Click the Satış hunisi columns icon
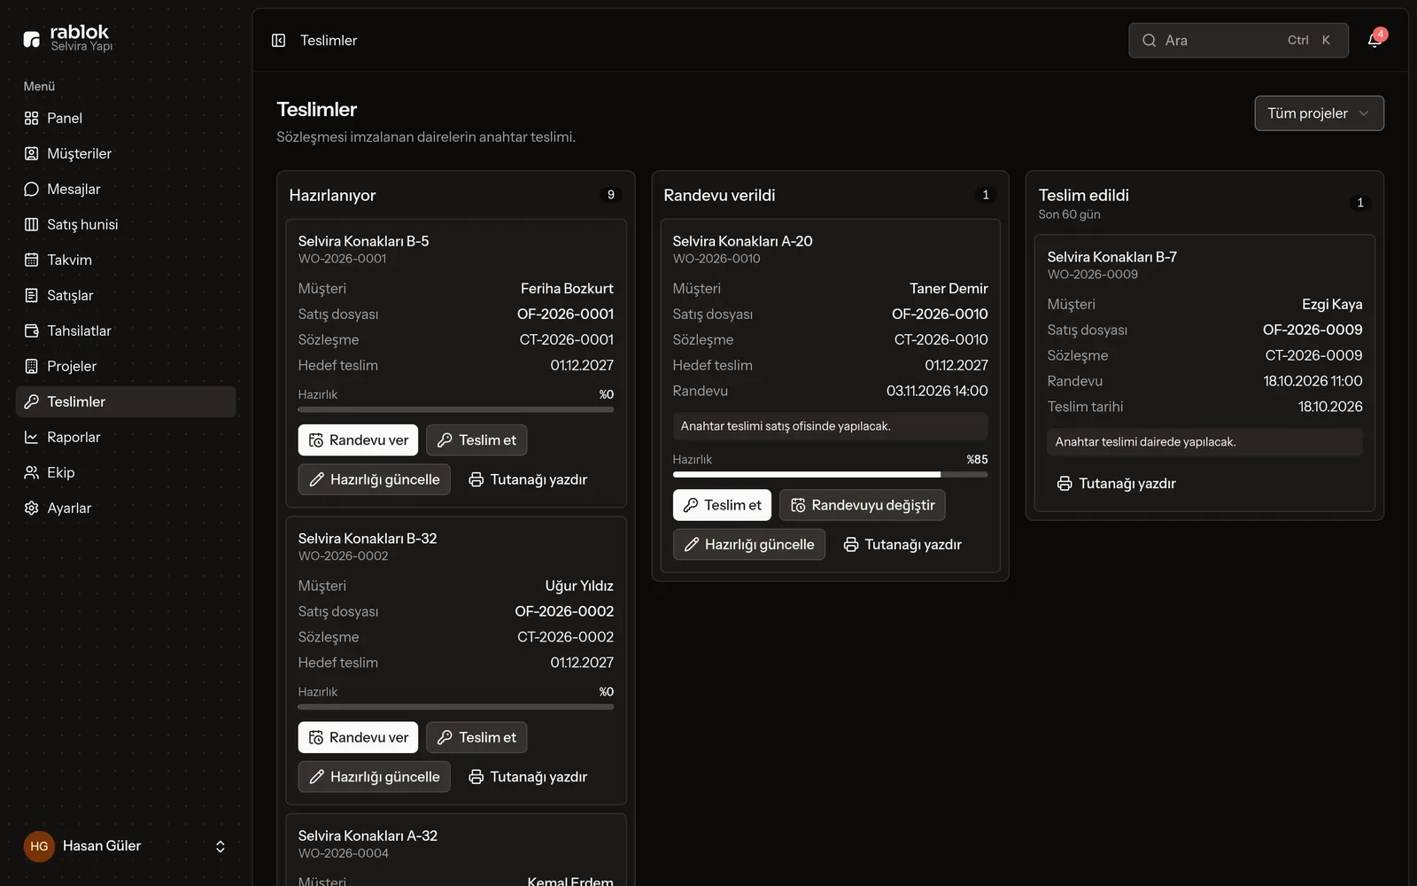This screenshot has width=1417, height=886. [x=32, y=225]
